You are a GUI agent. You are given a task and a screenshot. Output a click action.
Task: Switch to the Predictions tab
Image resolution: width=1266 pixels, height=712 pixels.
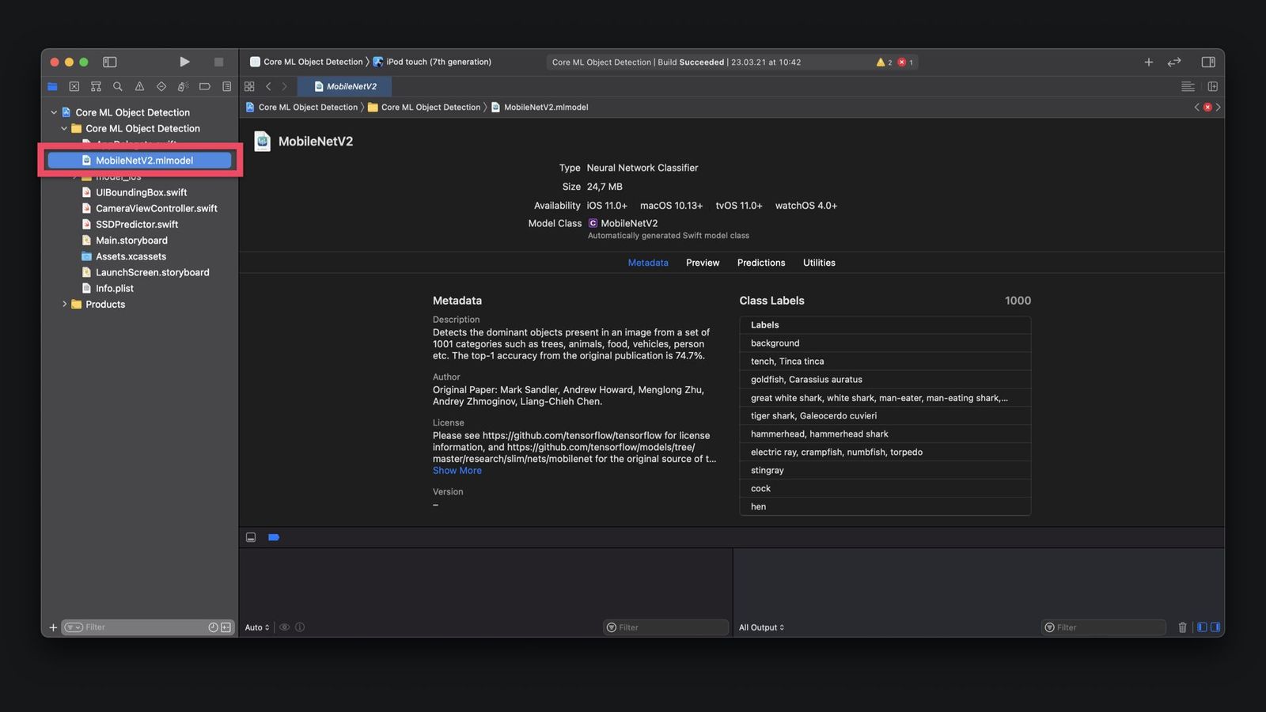pos(760,262)
